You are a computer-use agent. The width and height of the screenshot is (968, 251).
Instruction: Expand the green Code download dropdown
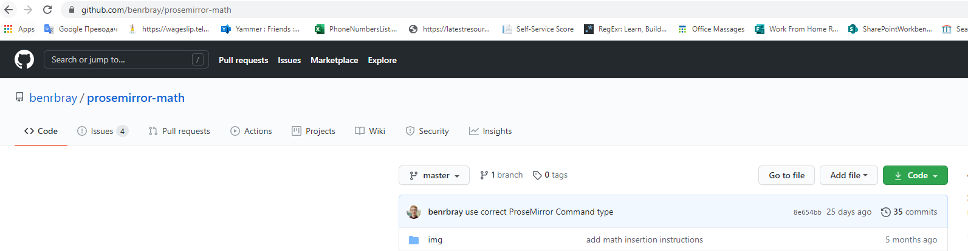pyautogui.click(x=915, y=175)
